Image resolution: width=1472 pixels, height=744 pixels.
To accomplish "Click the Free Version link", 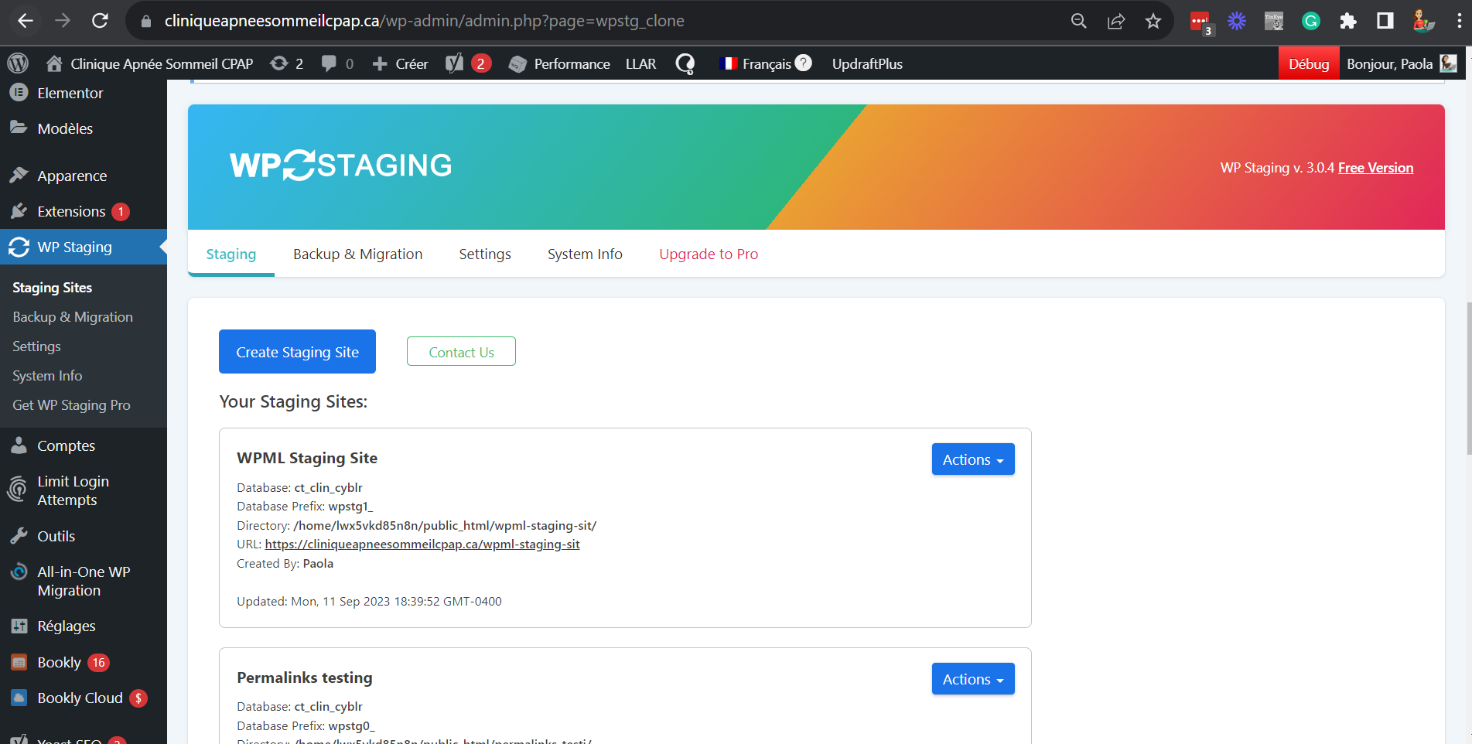I will [1375, 168].
